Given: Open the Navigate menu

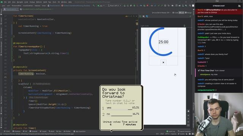Looking at the screenshot, I should click(20, 2).
